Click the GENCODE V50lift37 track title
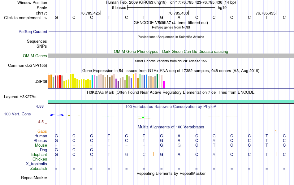 171,23
